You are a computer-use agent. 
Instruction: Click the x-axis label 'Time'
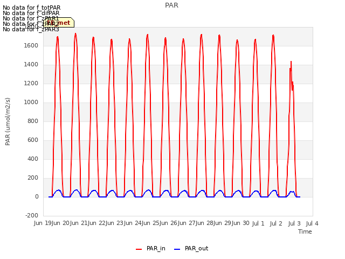pos(305,231)
